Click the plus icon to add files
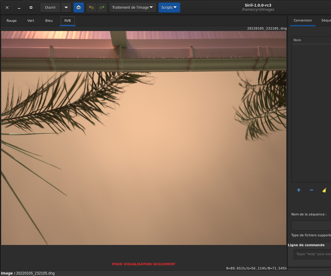This screenshot has width=331, height=276. (299, 190)
